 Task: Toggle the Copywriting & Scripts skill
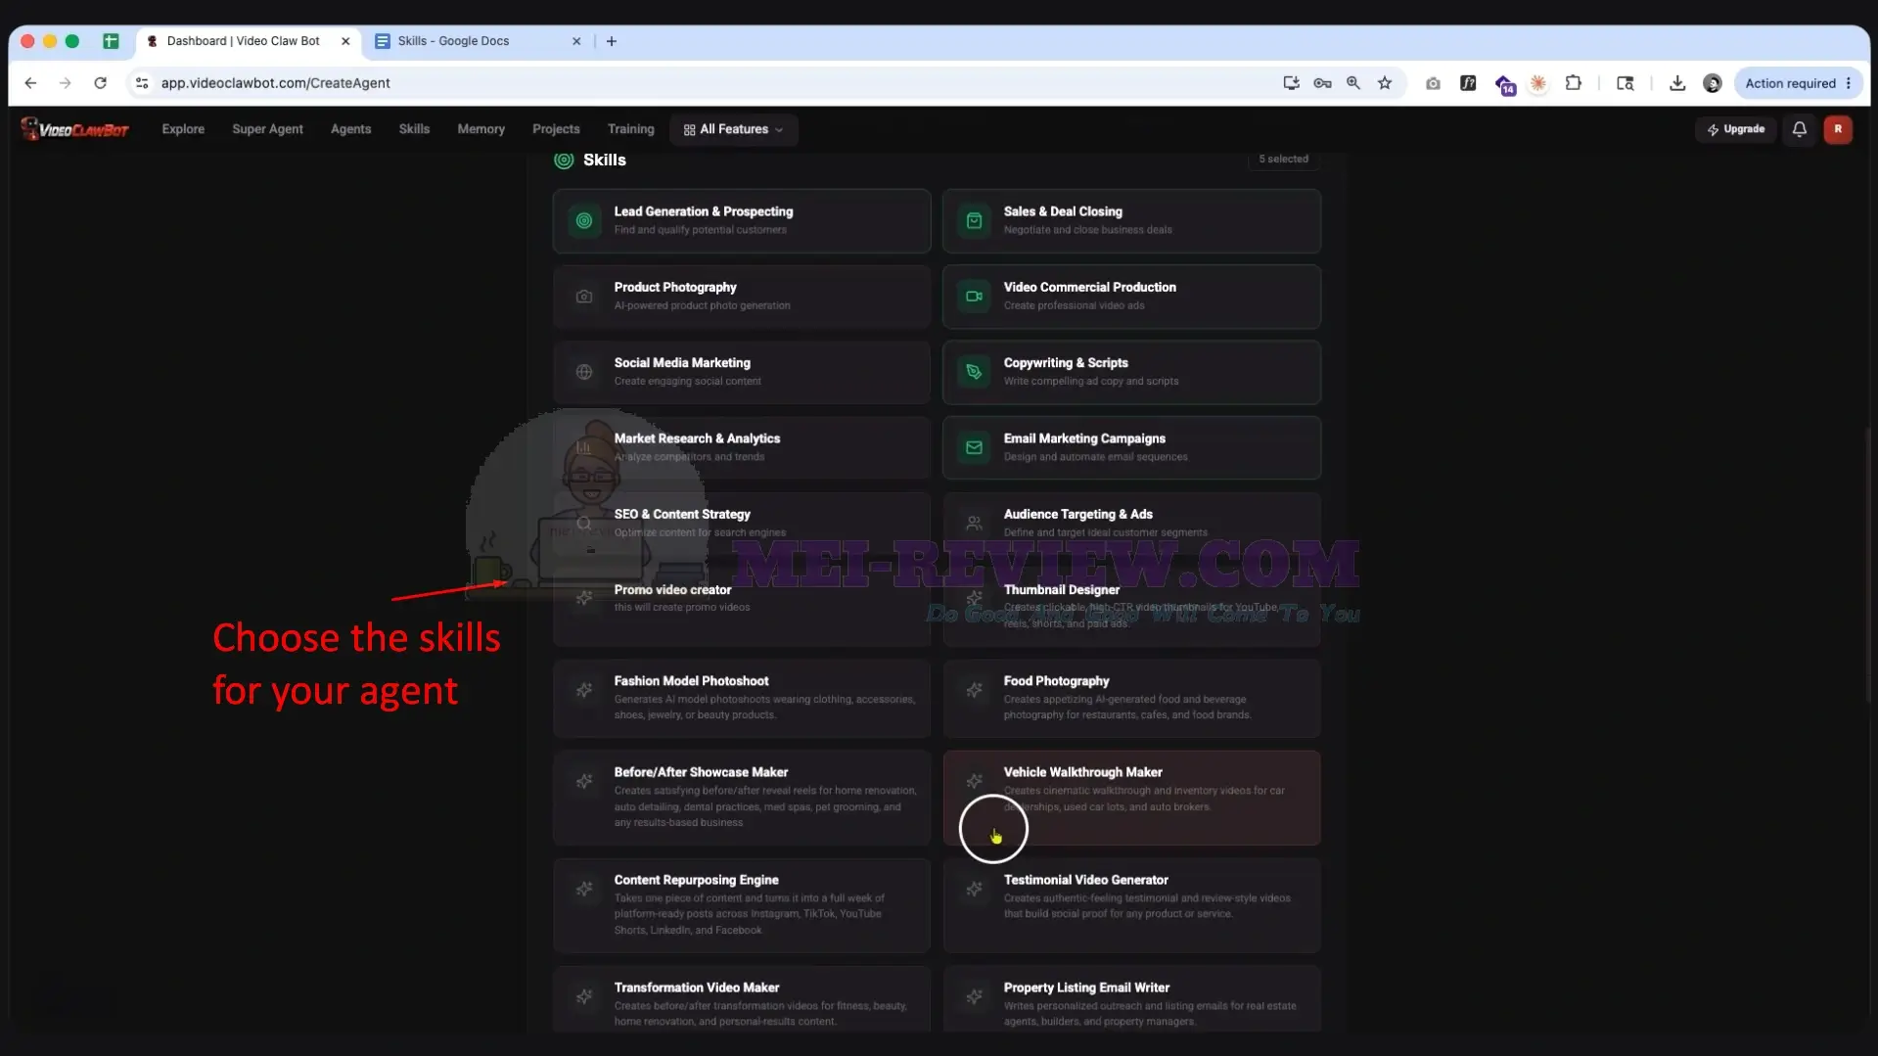(1130, 372)
